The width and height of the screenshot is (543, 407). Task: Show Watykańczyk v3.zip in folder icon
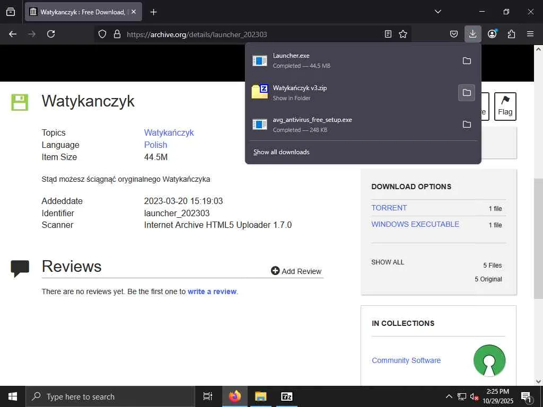(467, 92)
